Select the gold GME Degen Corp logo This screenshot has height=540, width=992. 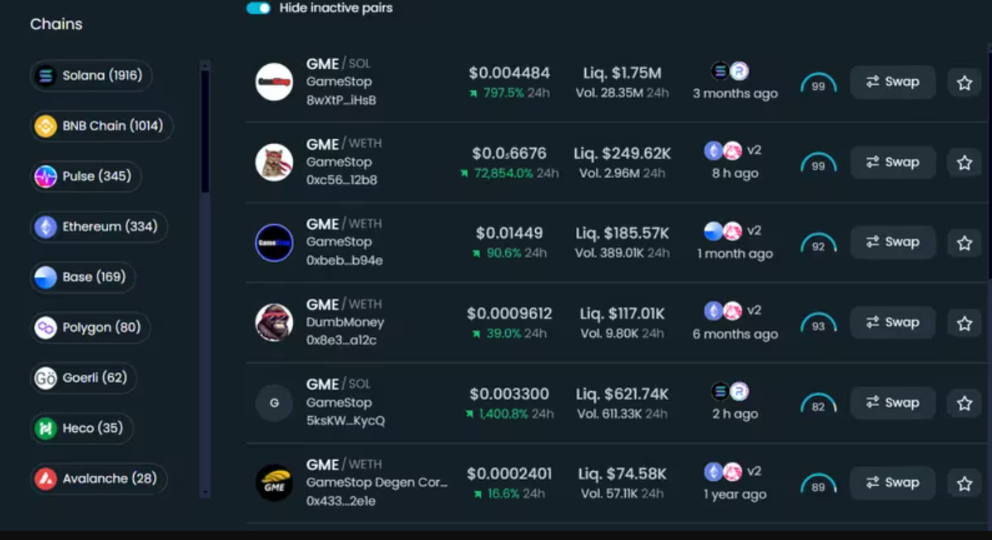(274, 483)
